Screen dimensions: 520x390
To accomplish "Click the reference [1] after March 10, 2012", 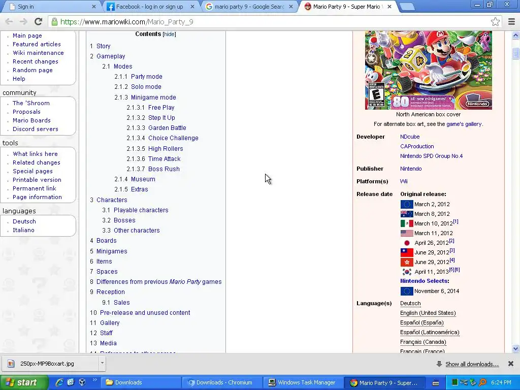I will coord(456,221).
